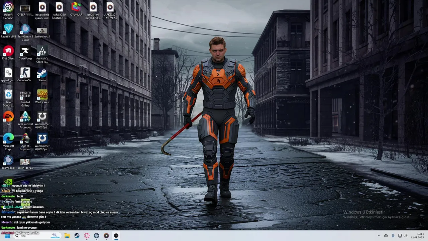
Task: Launch Warhammer 40,000 shortcut beside Age of Empires
Action: tap(42, 142)
